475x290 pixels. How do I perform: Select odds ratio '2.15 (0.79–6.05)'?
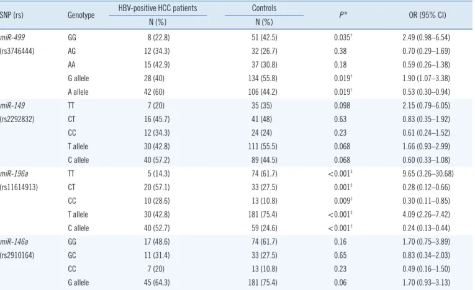click(426, 105)
